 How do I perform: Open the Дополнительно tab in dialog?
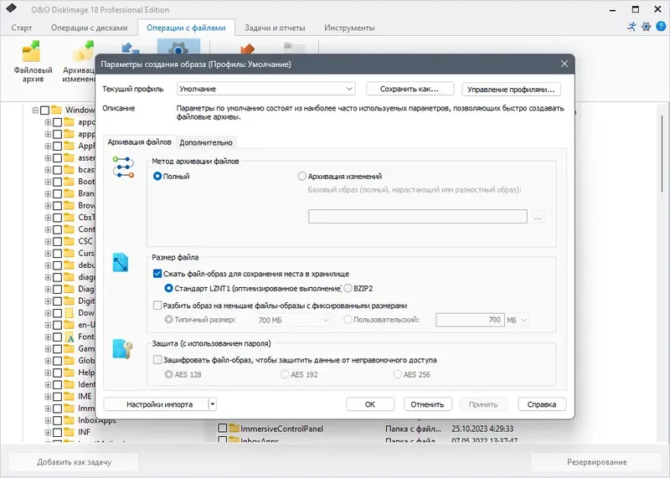pos(206,142)
